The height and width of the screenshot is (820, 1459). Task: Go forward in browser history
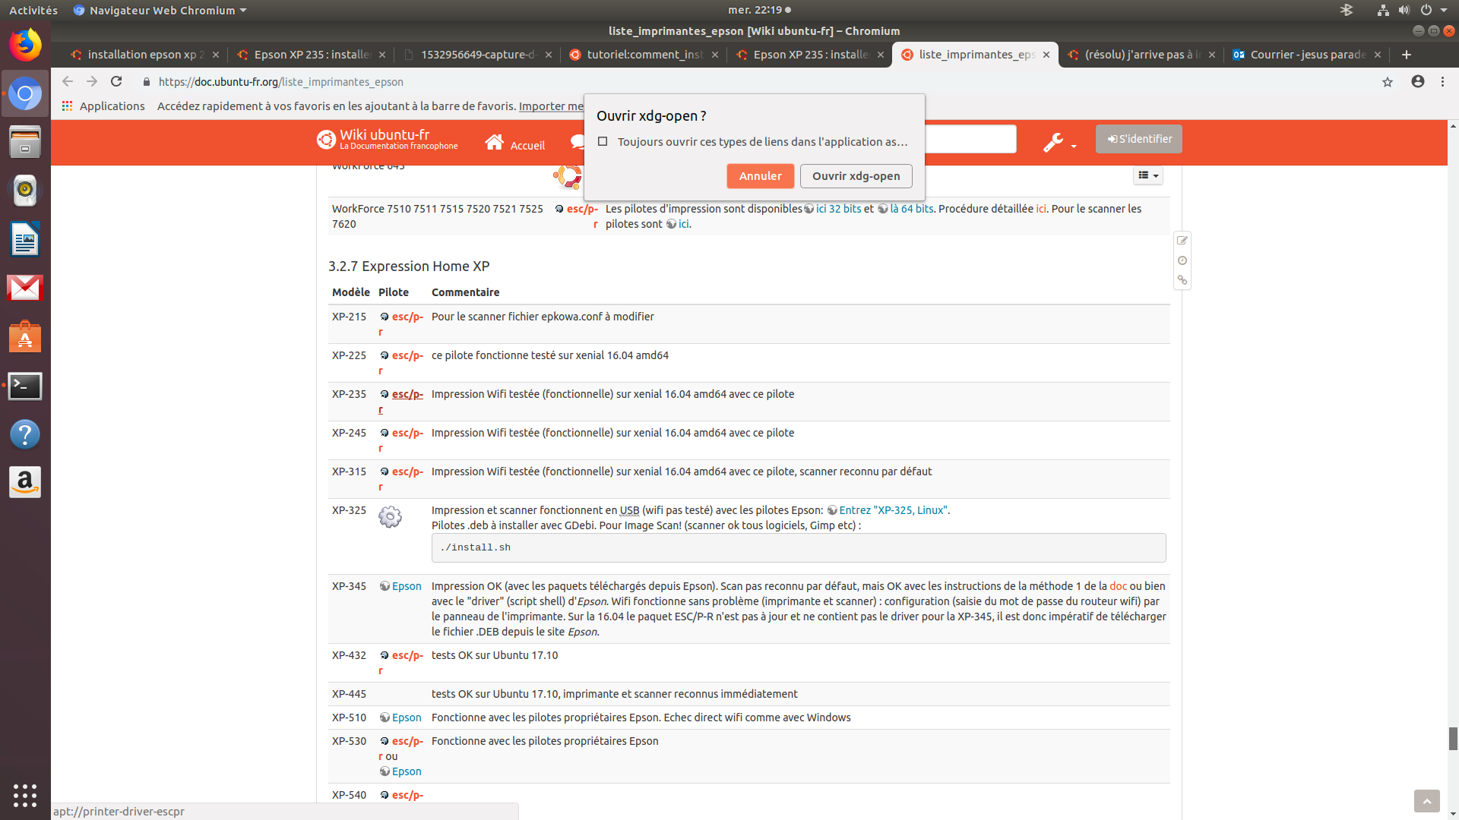92,81
